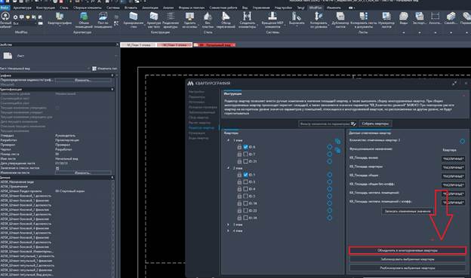Click Разблокировать выбранные квартиры button
The image size is (471, 278).
[408, 268]
